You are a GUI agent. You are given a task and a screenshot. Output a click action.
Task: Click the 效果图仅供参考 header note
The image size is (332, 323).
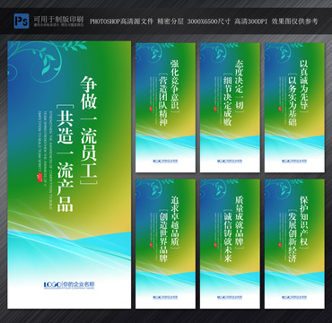[294, 22]
